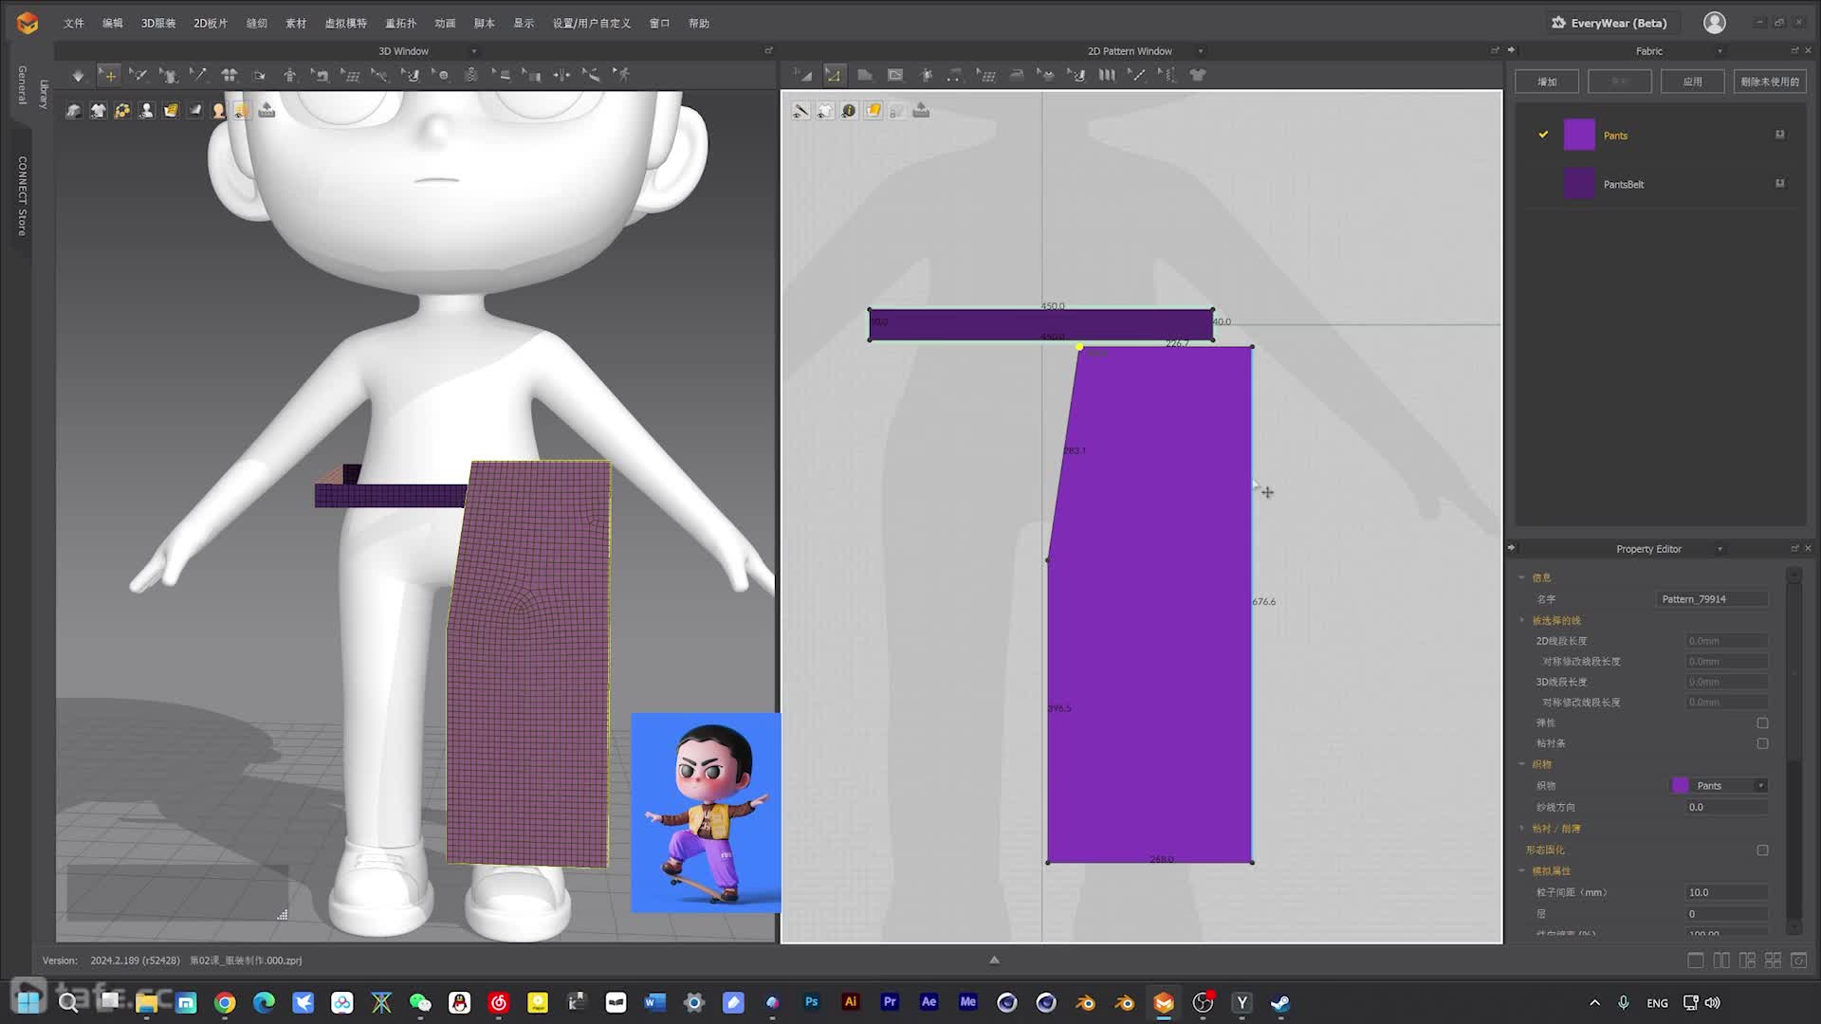Screen dimensions: 1821x1024
Task: Toggle the yellow texture surface icon in 3D view
Action: click(x=171, y=111)
